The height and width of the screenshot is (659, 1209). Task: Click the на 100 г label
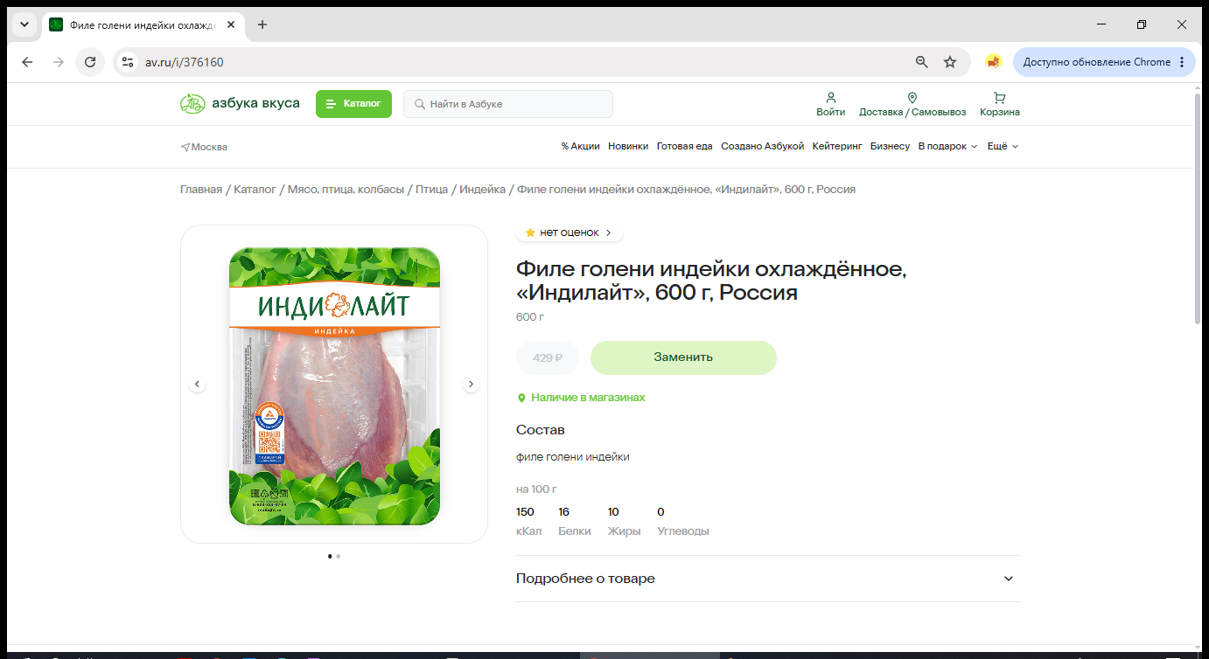[536, 489]
